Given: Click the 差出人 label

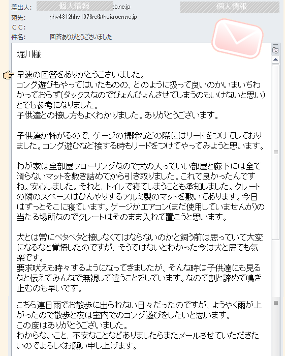Looking at the screenshot, I should click(21, 7).
